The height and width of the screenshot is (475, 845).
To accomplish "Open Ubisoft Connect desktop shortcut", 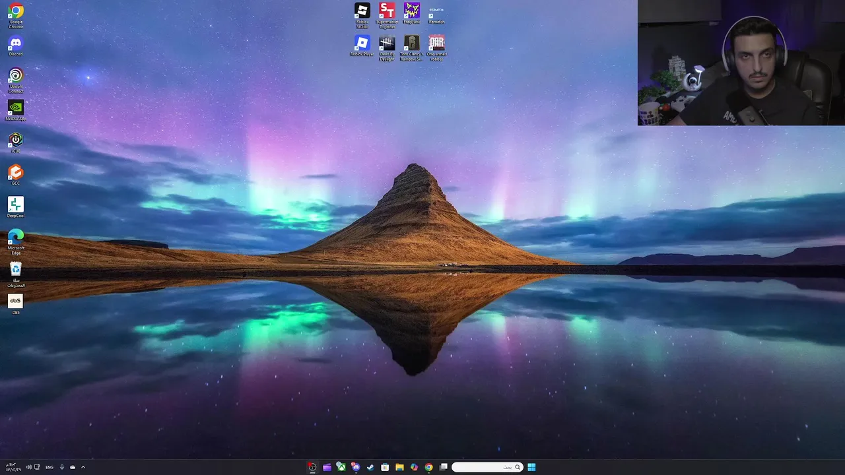I will tap(16, 80).
